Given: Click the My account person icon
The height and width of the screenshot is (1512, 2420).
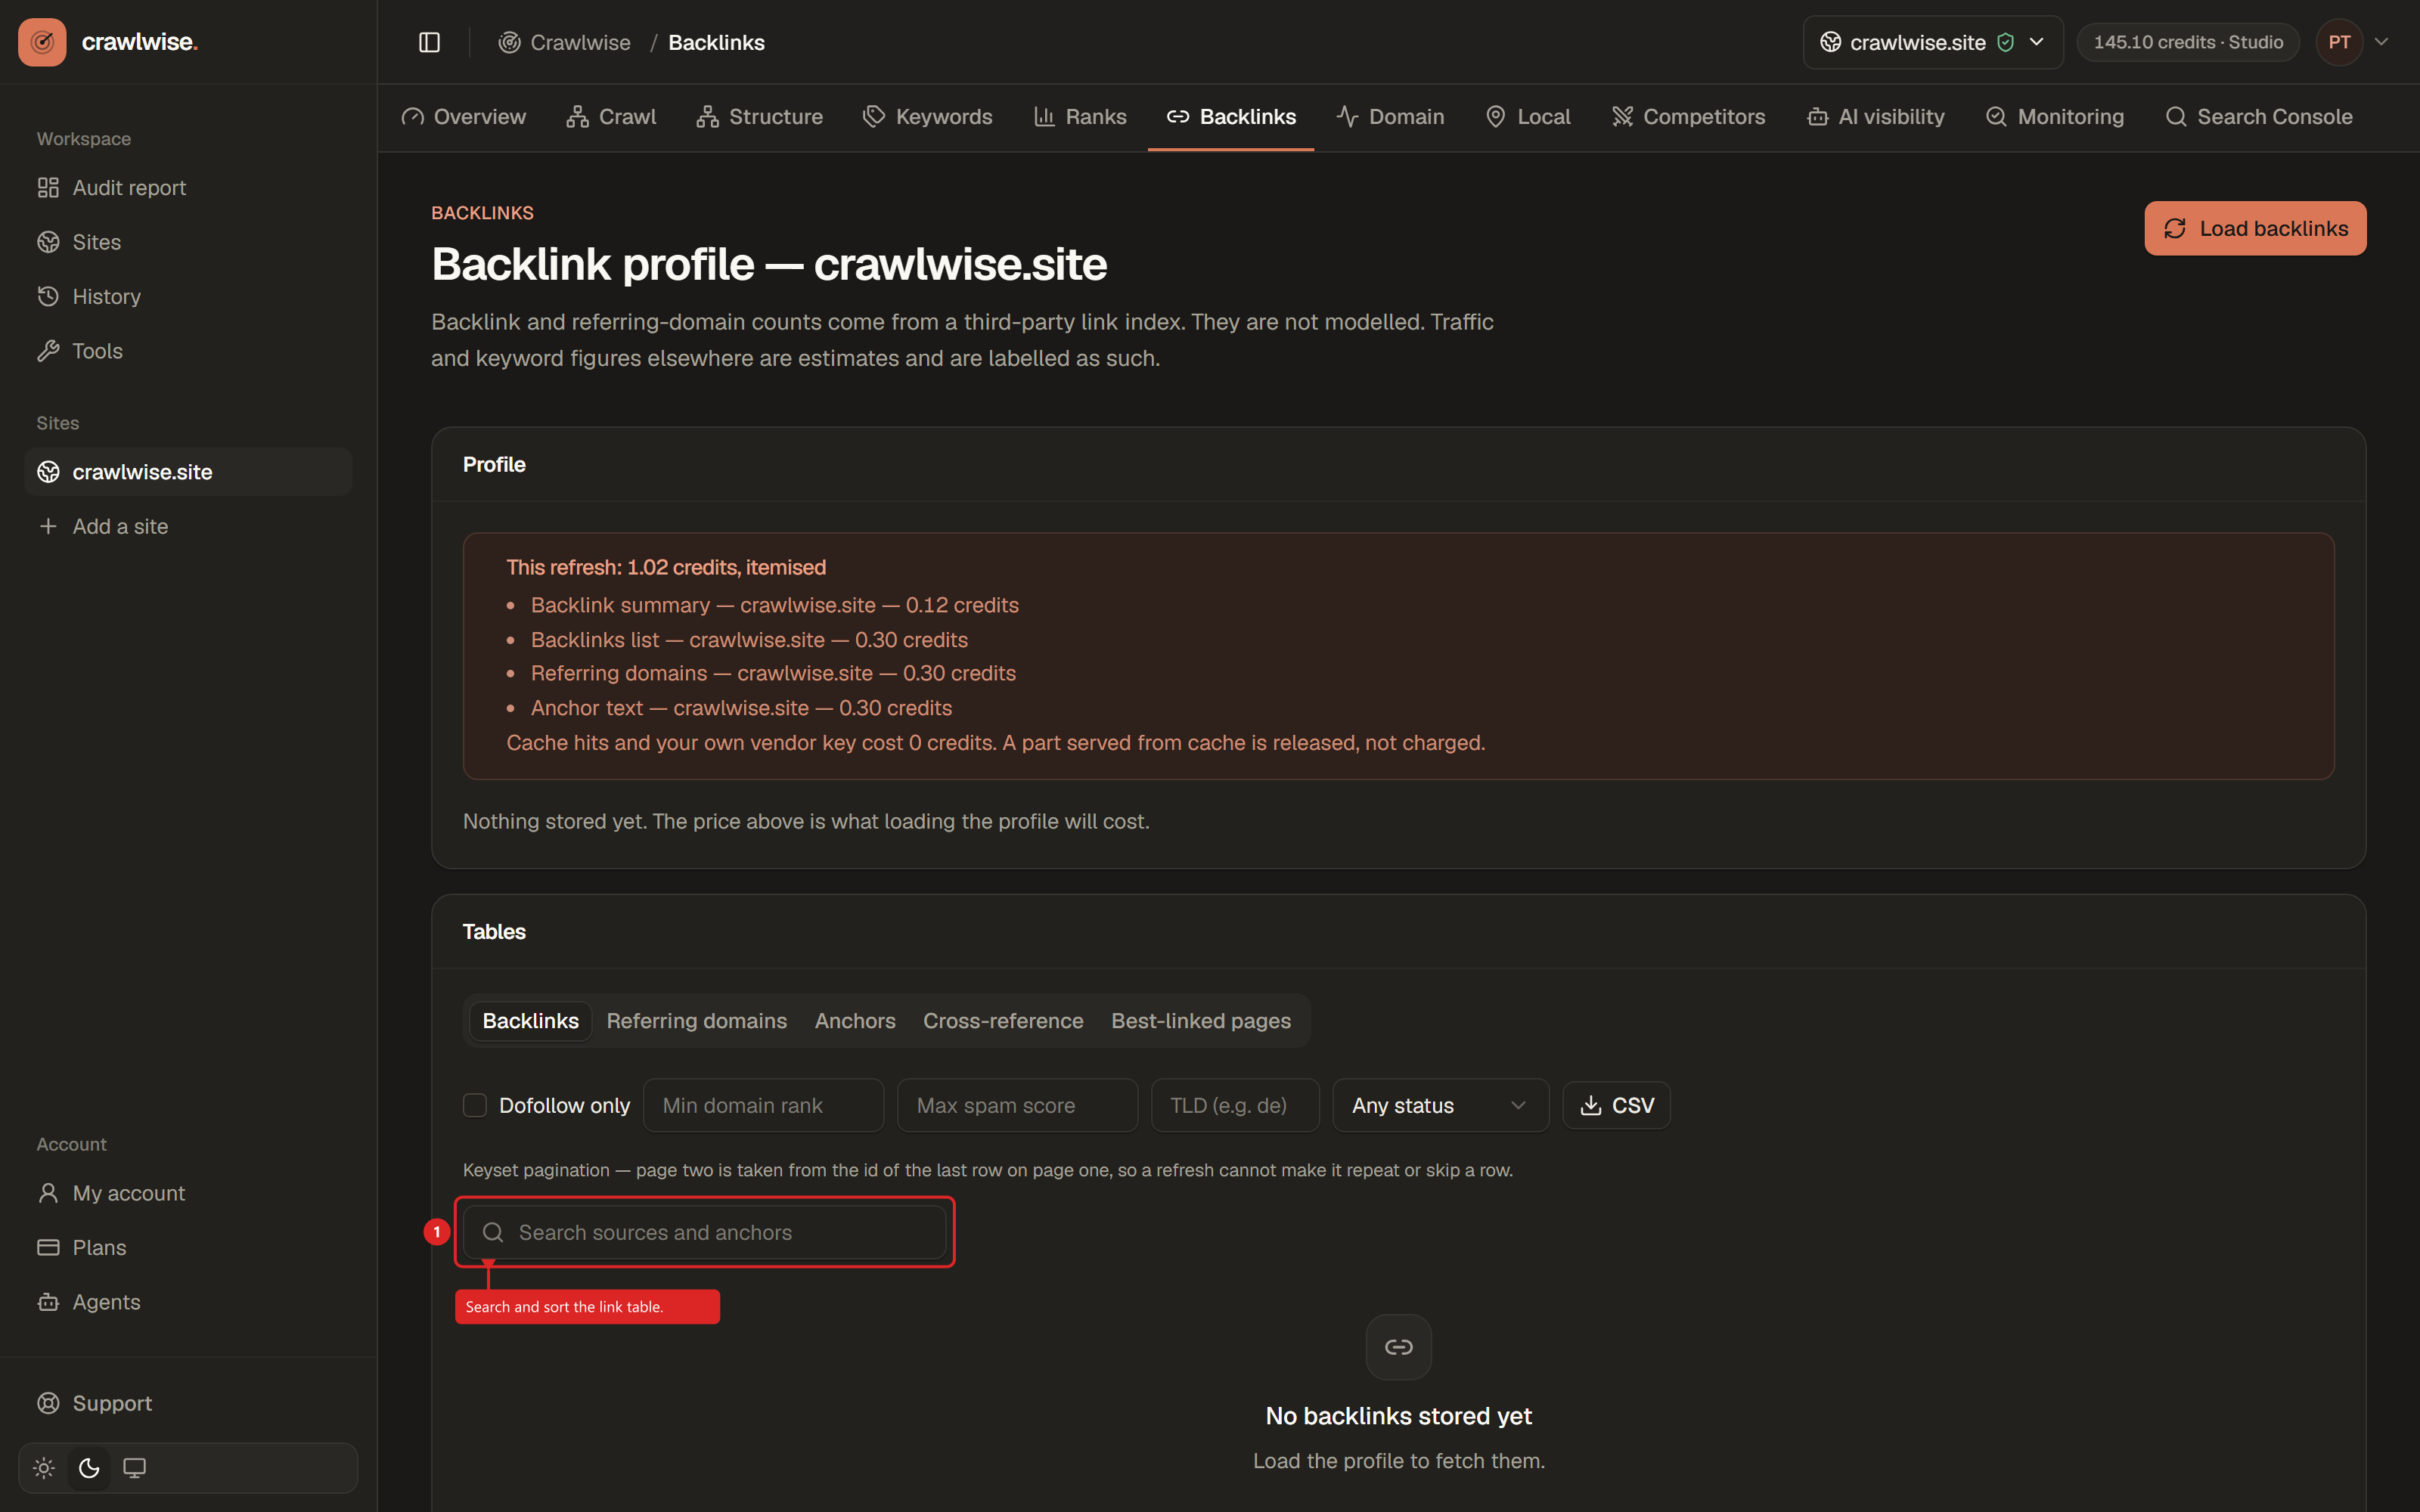Looking at the screenshot, I should [x=48, y=1193].
